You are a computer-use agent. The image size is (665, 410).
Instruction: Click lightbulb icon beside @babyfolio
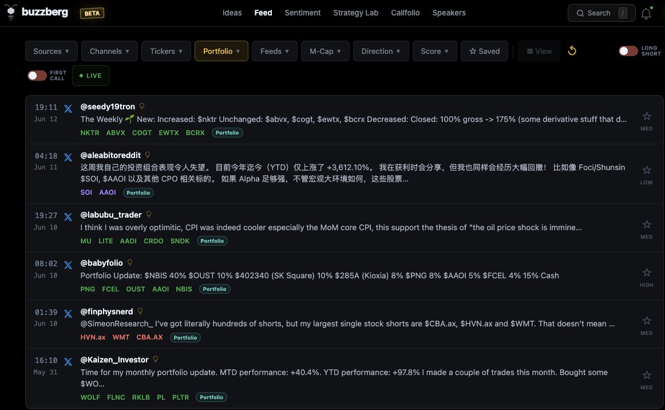click(x=130, y=262)
